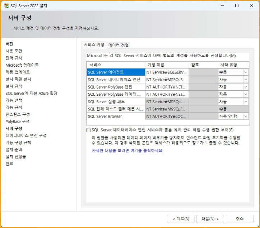This screenshot has width=260, height=228.
Task: Click first NT AUTHORITY\NET... account cell for PolyBase 엔진
Action: pyautogui.click(x=167, y=87)
